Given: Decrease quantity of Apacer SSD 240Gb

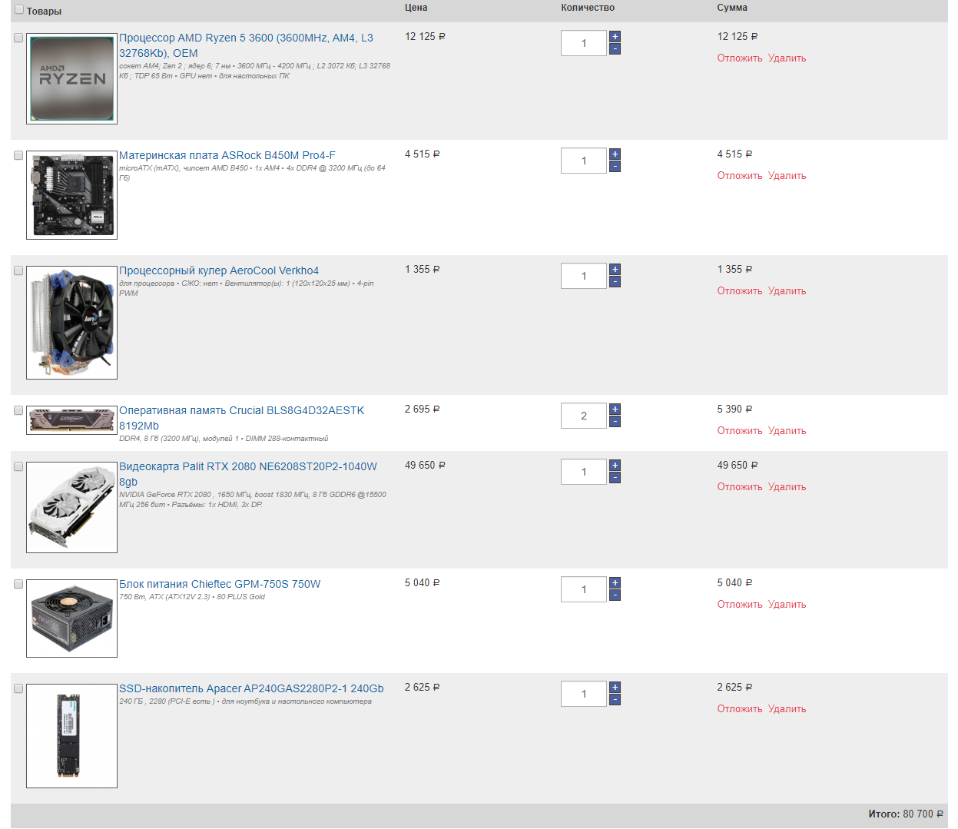Looking at the screenshot, I should pos(615,700).
